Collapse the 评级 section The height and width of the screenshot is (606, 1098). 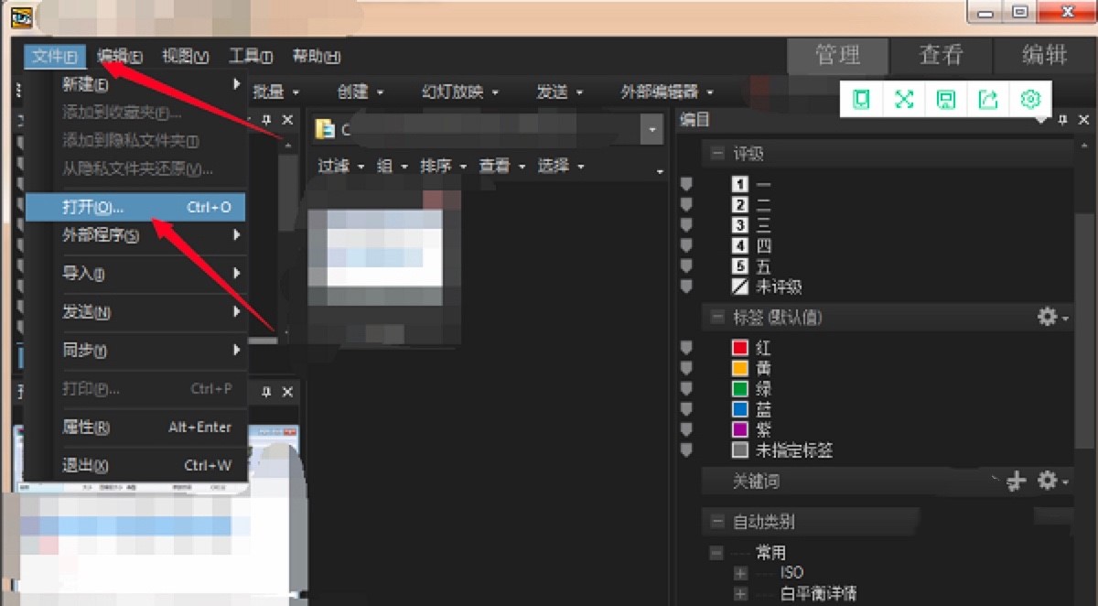pos(716,154)
